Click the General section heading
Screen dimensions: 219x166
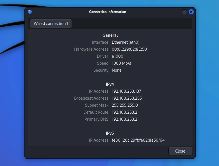[110, 35]
